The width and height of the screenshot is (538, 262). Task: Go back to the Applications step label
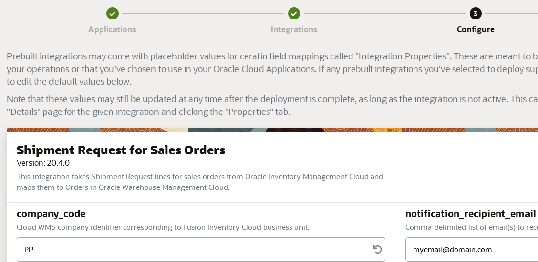(x=112, y=29)
